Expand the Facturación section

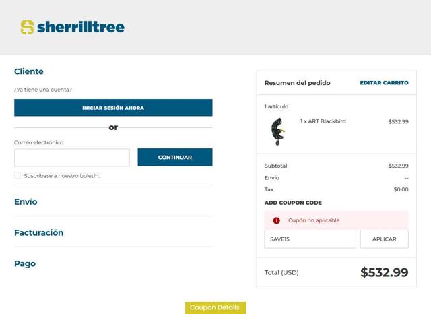pos(39,233)
